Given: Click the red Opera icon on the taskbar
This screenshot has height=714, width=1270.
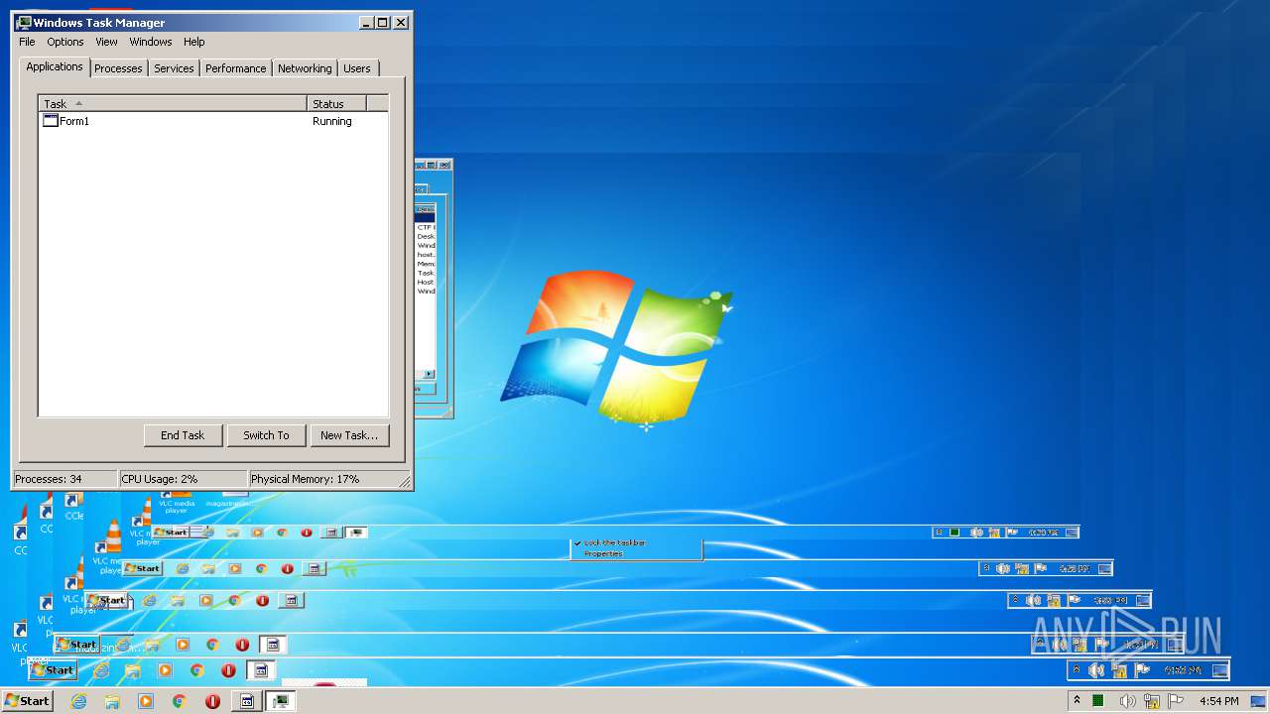Looking at the screenshot, I should [212, 701].
